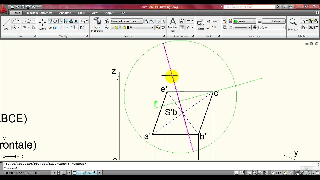The width and height of the screenshot is (320, 180).
Task: Toggle Dynamic Input in status bar
Action: 90,173
